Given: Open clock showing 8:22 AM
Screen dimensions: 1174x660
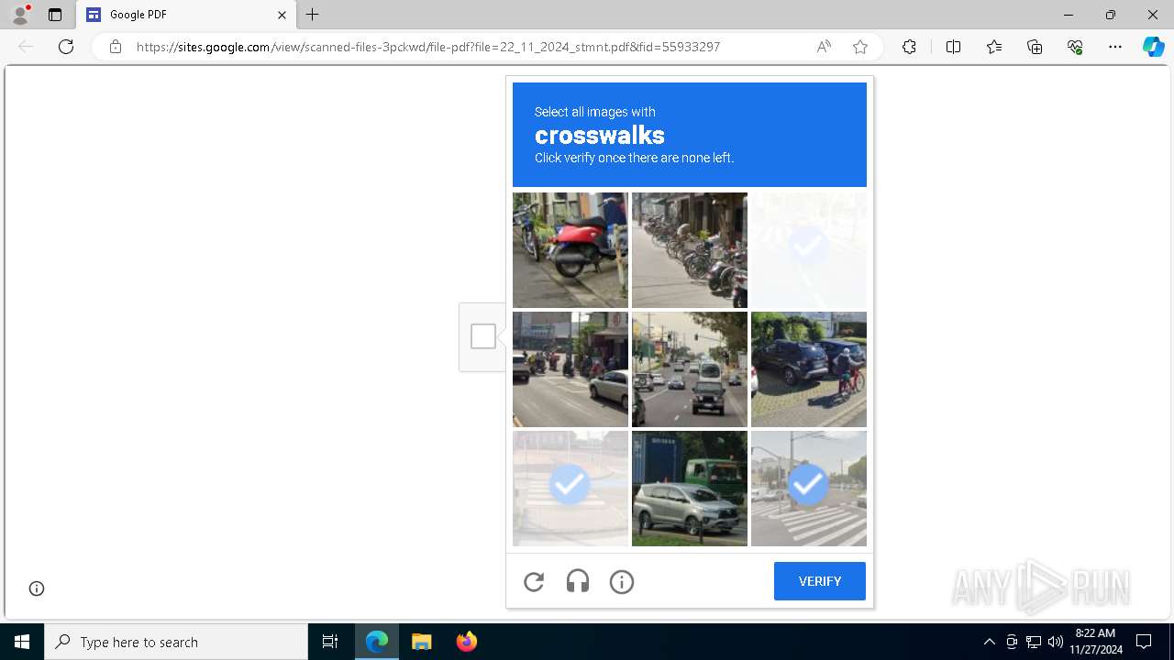Looking at the screenshot, I should 1095,642.
